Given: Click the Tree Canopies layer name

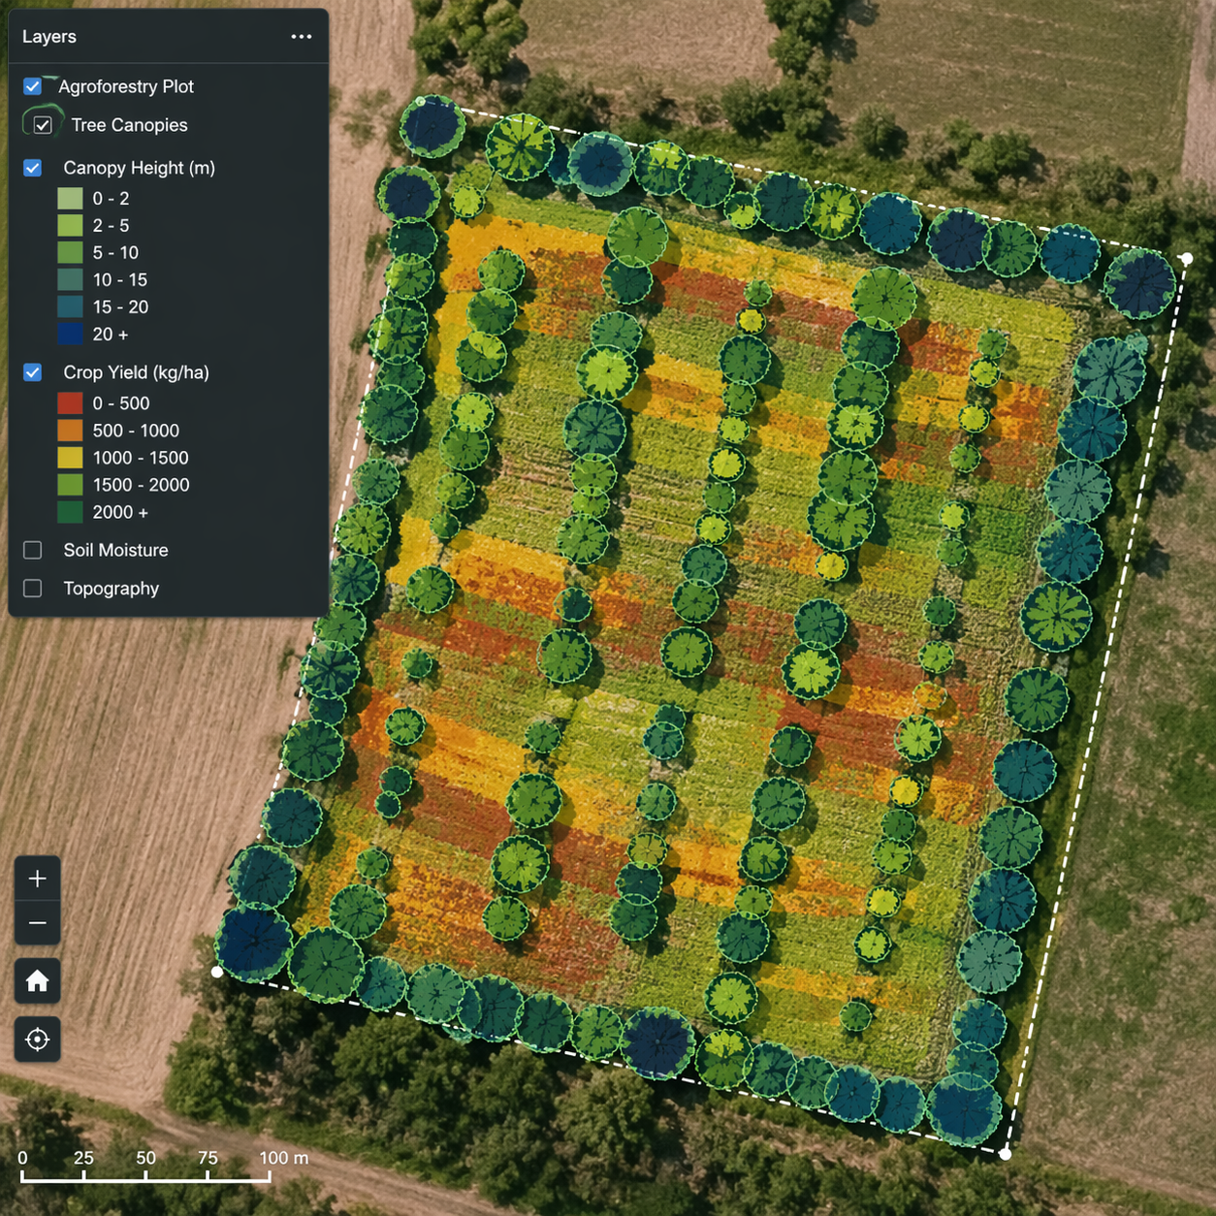Looking at the screenshot, I should pos(130,125).
